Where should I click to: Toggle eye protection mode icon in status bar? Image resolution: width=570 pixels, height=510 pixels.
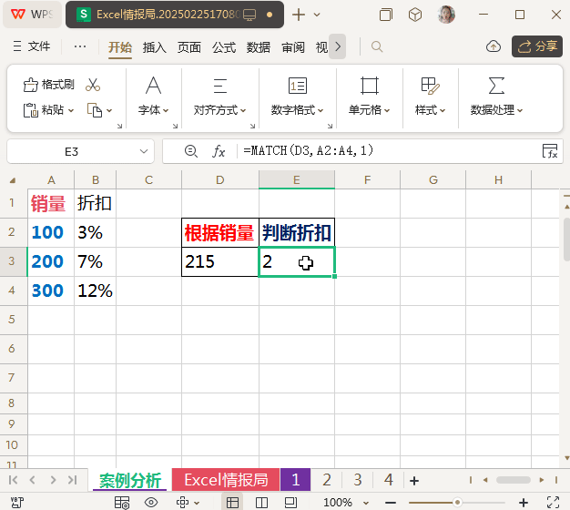[151, 502]
